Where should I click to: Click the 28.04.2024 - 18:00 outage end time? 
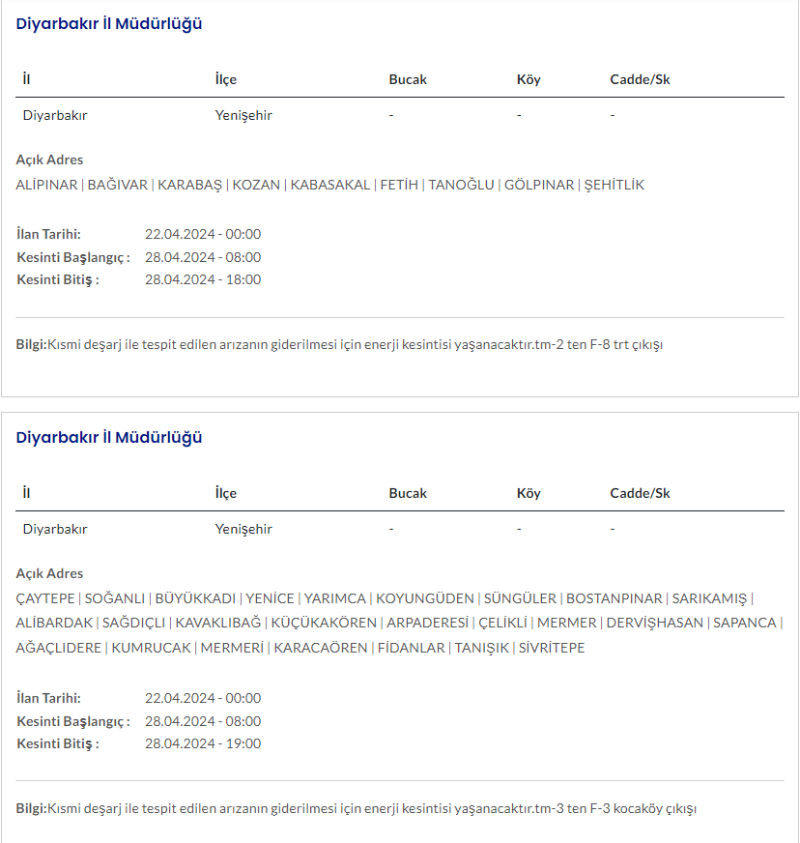[203, 279]
